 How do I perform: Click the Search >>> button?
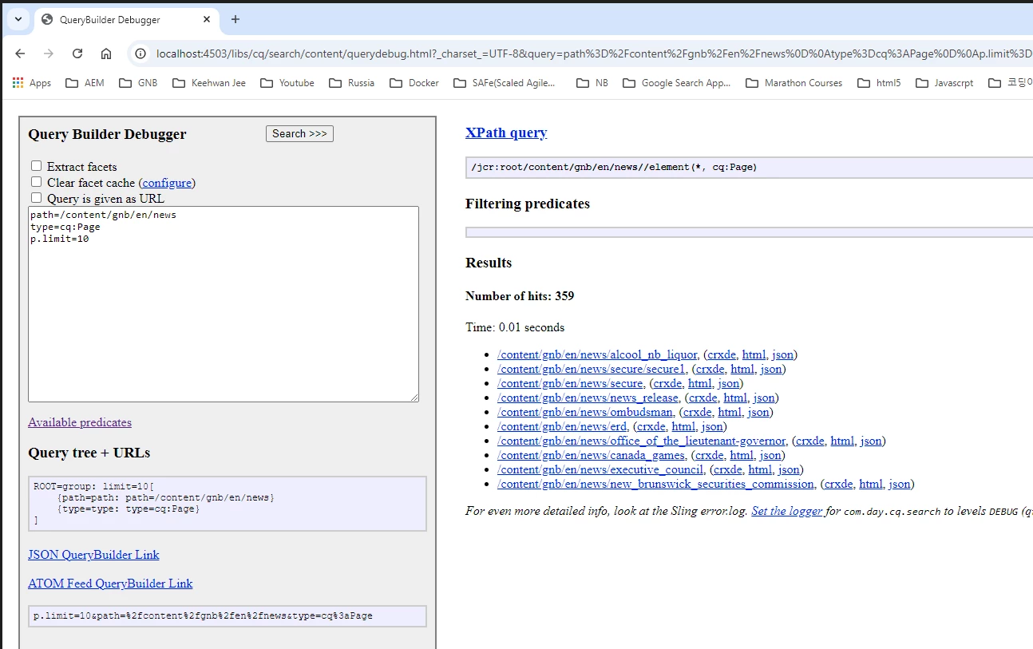299,134
